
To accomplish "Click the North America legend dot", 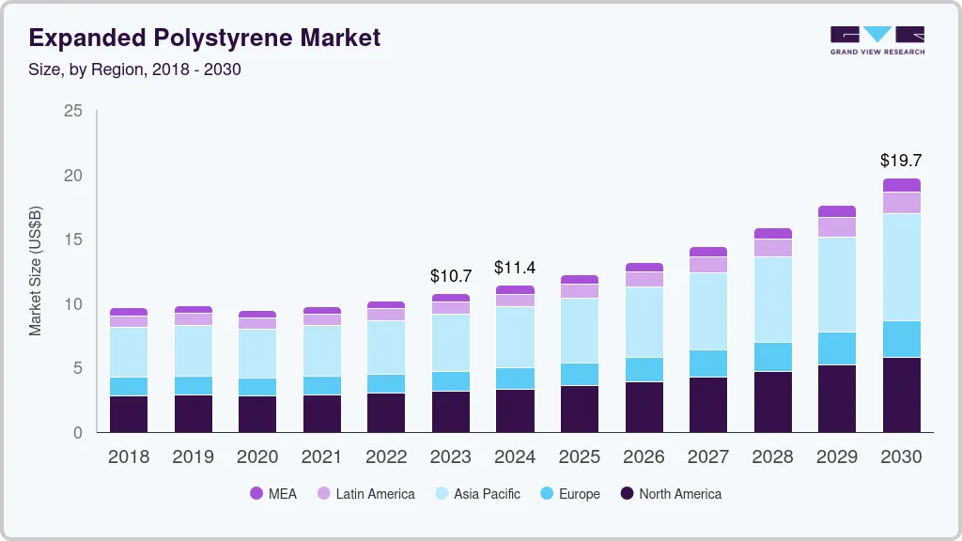I will (x=627, y=493).
